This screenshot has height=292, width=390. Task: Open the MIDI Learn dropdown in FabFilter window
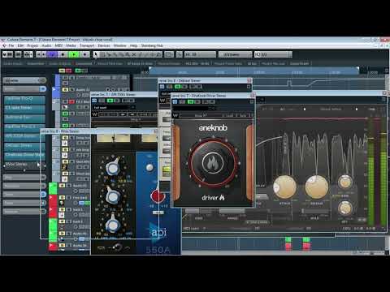click(194, 229)
